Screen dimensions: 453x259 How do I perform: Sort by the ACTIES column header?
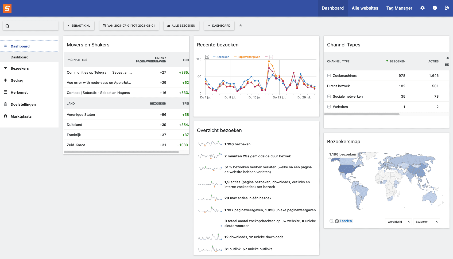point(433,61)
